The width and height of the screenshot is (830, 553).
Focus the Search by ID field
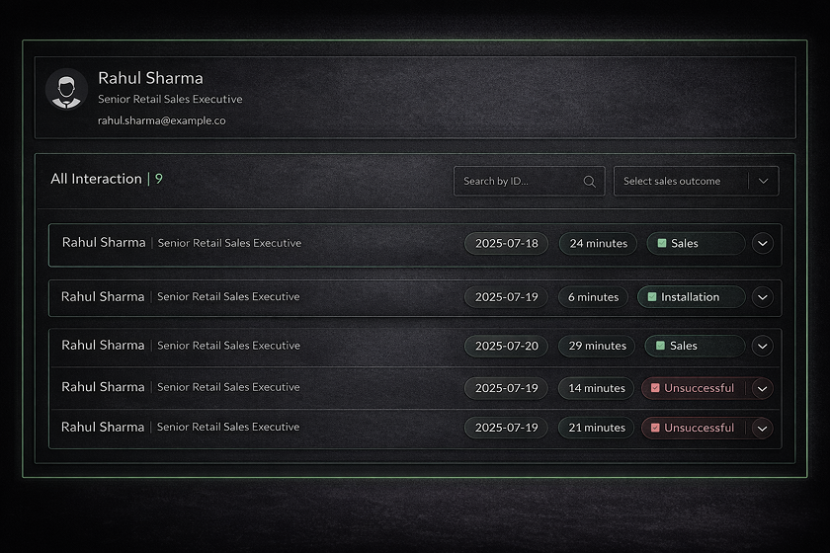519,182
